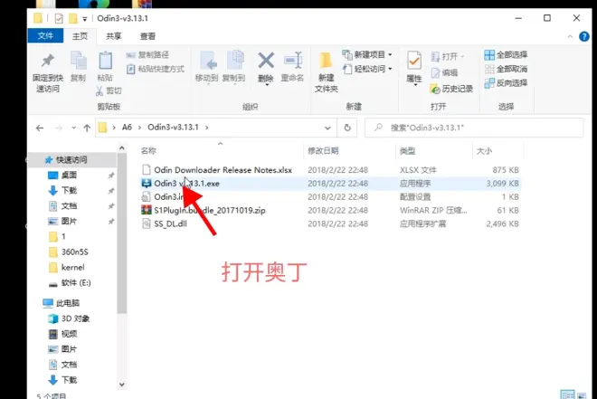The height and width of the screenshot is (399, 597).
Task: Click the search Odin3-v3.13.1 box
Action: (474, 128)
